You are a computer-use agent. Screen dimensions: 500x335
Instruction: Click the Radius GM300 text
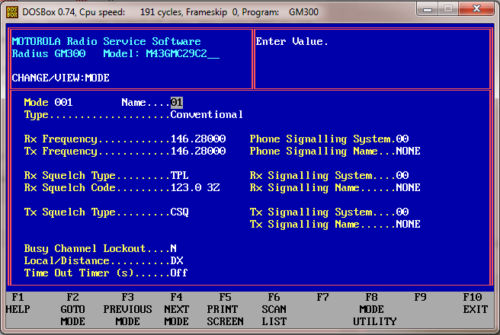pos(49,53)
